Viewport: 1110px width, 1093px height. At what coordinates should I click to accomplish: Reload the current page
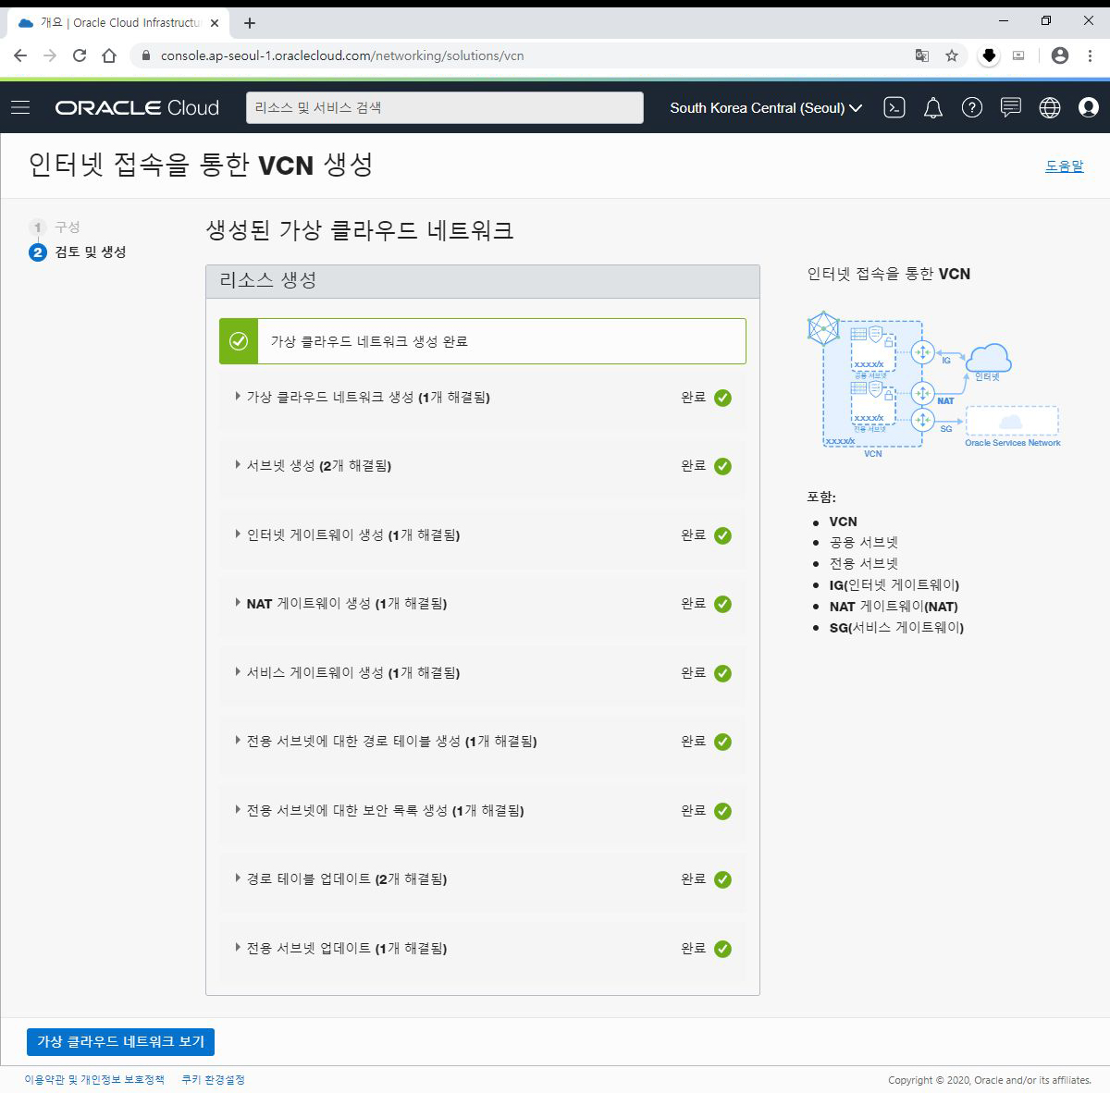80,55
